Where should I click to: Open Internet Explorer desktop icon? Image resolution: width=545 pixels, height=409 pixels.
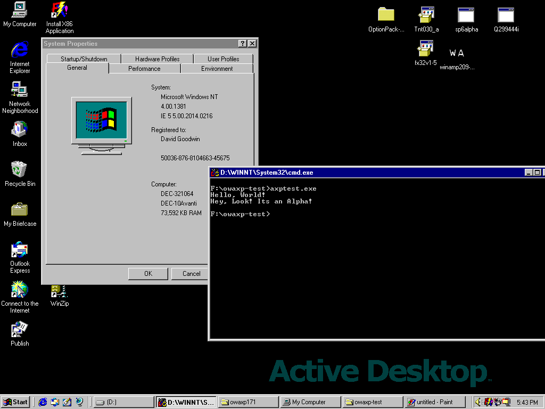(x=20, y=58)
